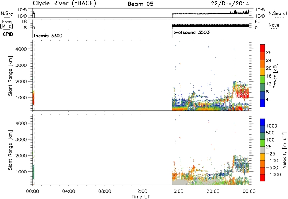
Task: Select the "N.Sky" axis label
Action: (7, 13)
